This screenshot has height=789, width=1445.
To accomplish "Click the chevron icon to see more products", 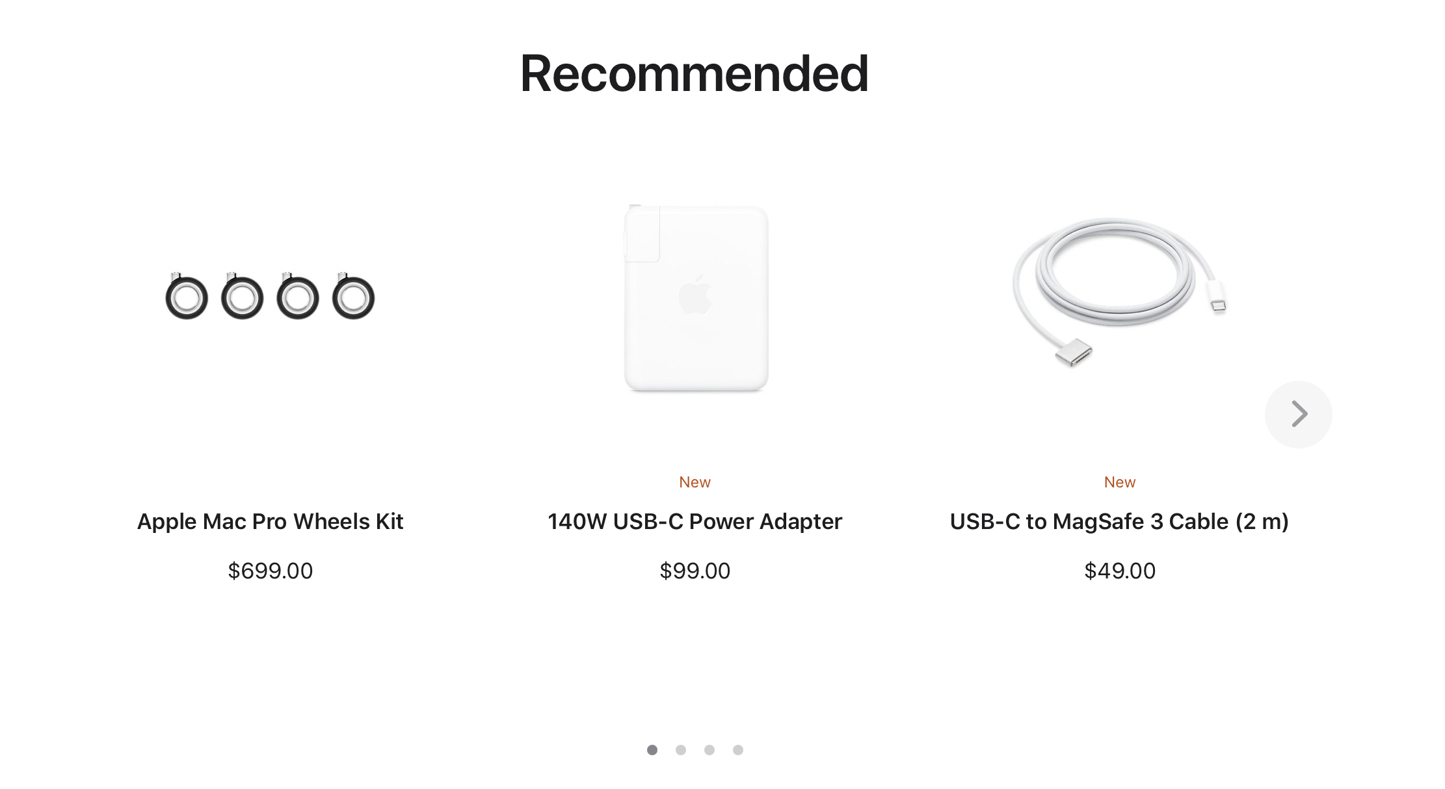I will click(x=1298, y=413).
